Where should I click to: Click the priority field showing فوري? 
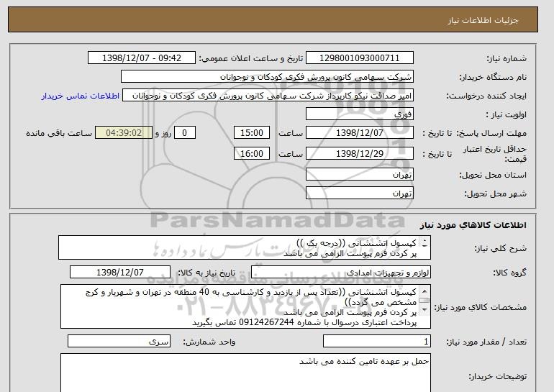[359, 114]
